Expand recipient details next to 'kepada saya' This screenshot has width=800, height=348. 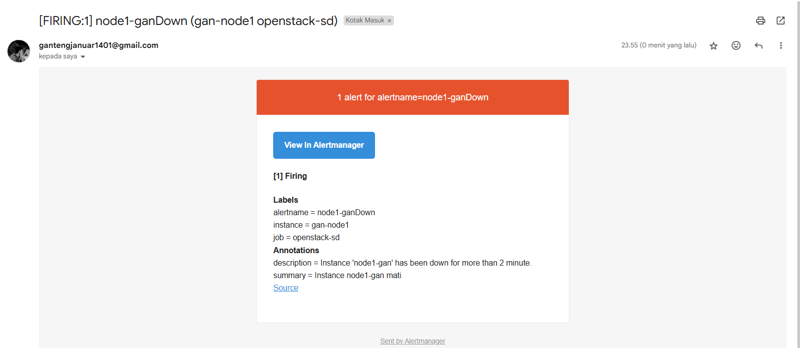[83, 57]
